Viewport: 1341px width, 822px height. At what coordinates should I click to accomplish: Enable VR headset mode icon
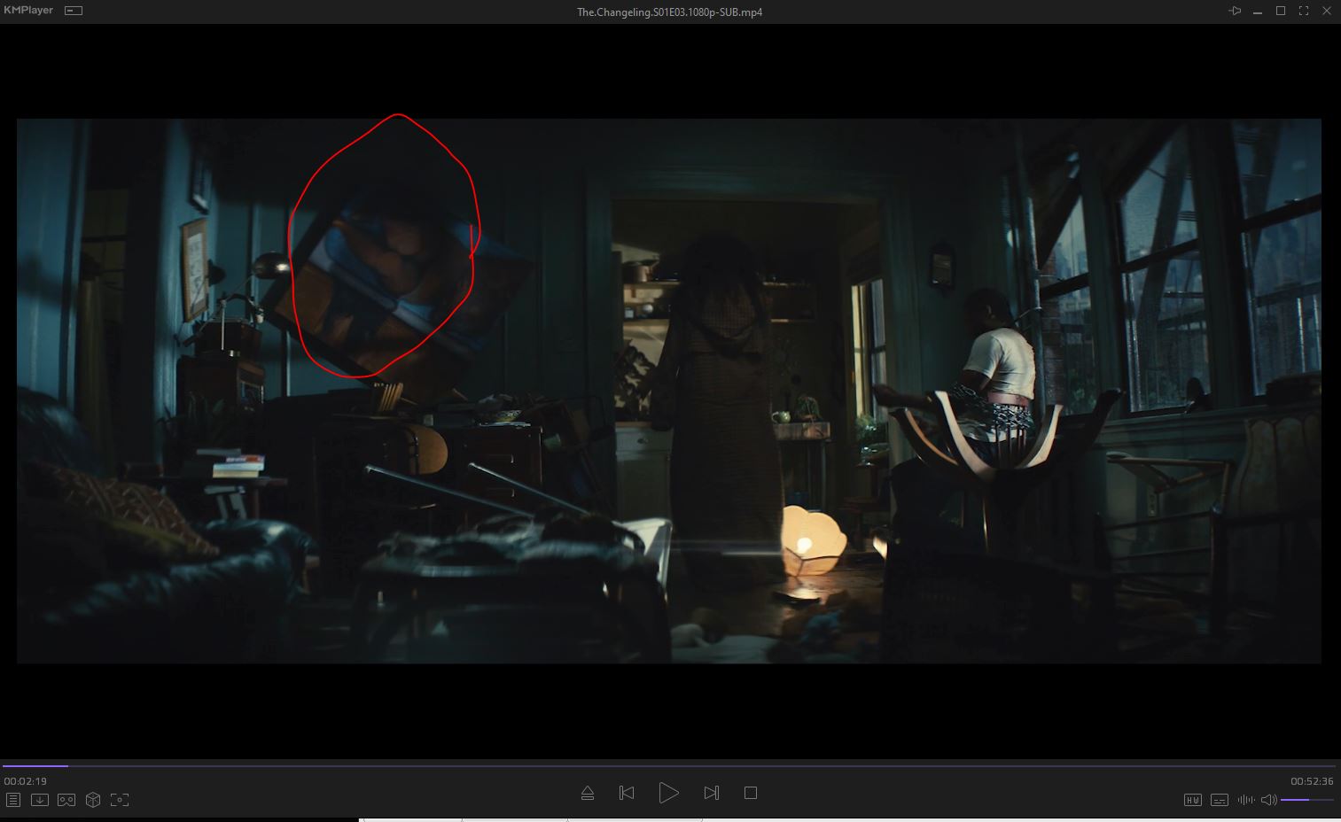click(66, 800)
